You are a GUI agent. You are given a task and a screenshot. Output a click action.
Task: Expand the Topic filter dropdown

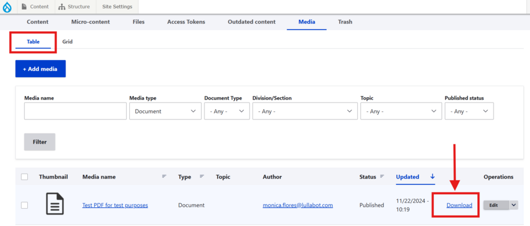[x=401, y=111]
